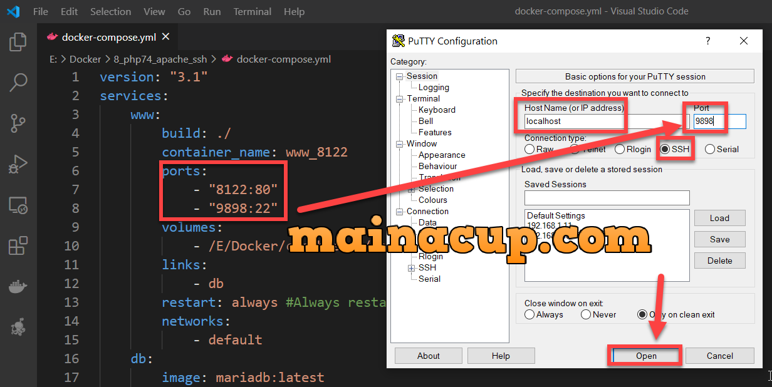Open the Edit menu
Screen dimensions: 772x387
pos(70,11)
